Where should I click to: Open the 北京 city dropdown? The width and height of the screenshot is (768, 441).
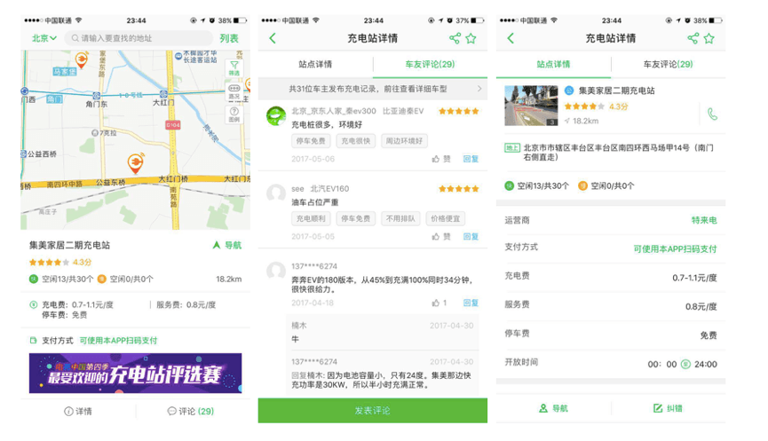coord(44,38)
